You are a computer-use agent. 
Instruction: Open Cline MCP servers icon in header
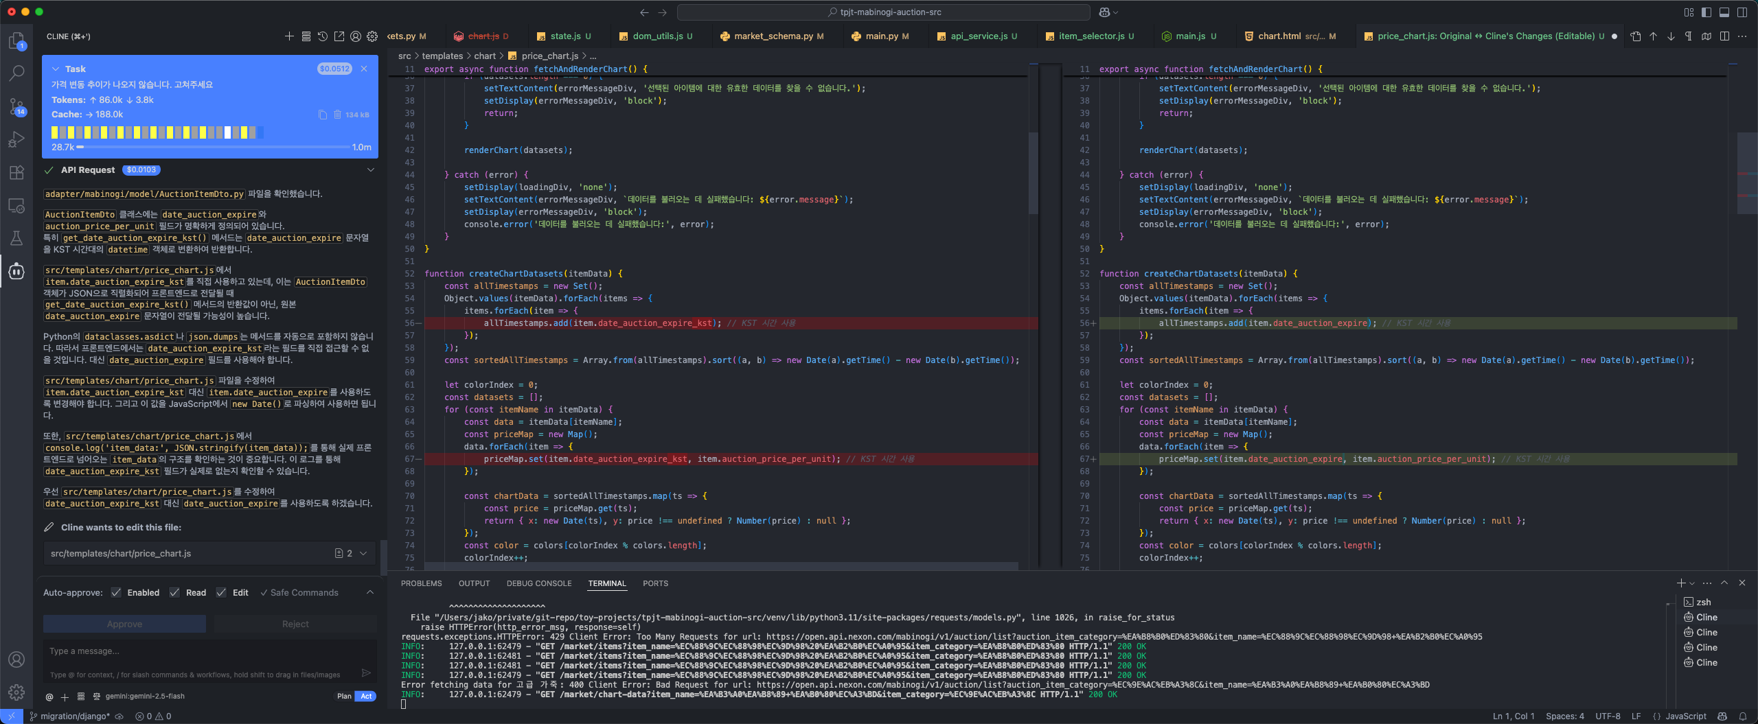(x=306, y=36)
